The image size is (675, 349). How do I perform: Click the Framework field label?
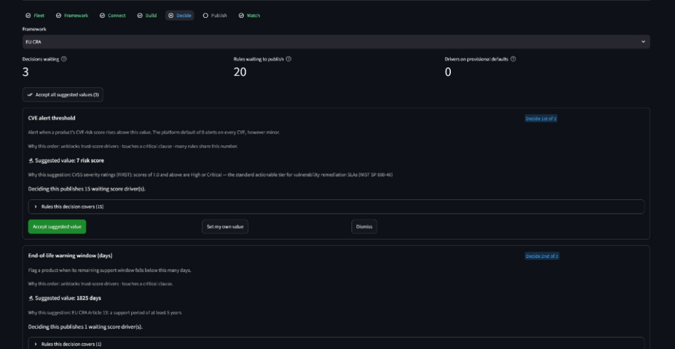click(34, 29)
